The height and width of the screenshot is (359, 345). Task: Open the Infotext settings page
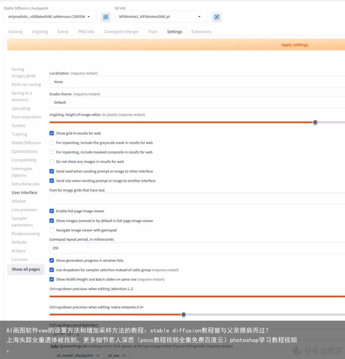click(19, 201)
